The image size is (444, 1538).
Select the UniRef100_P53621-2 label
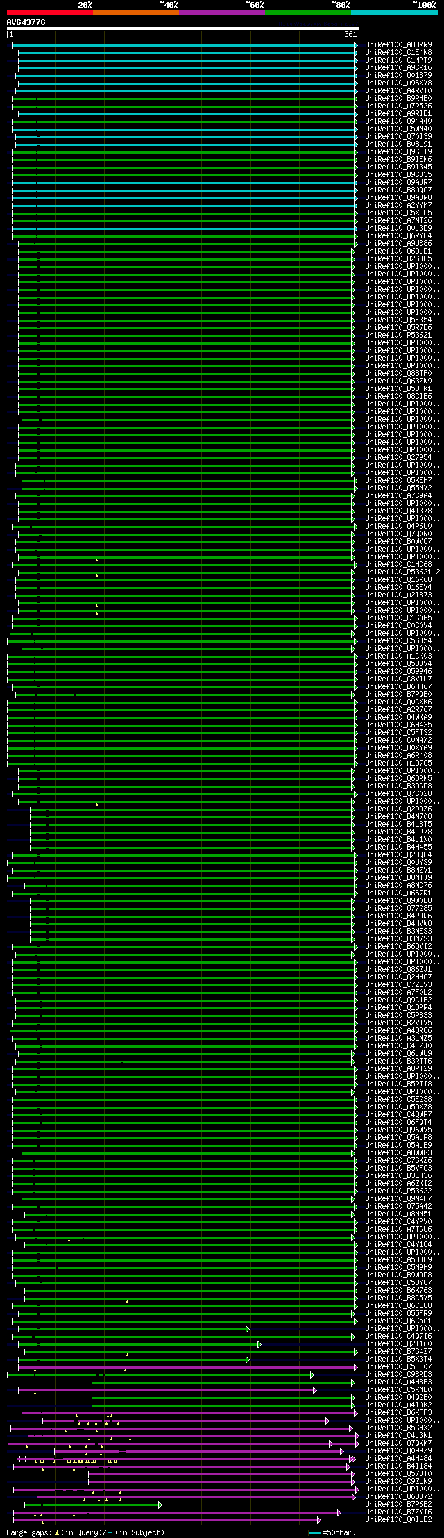pos(402,572)
